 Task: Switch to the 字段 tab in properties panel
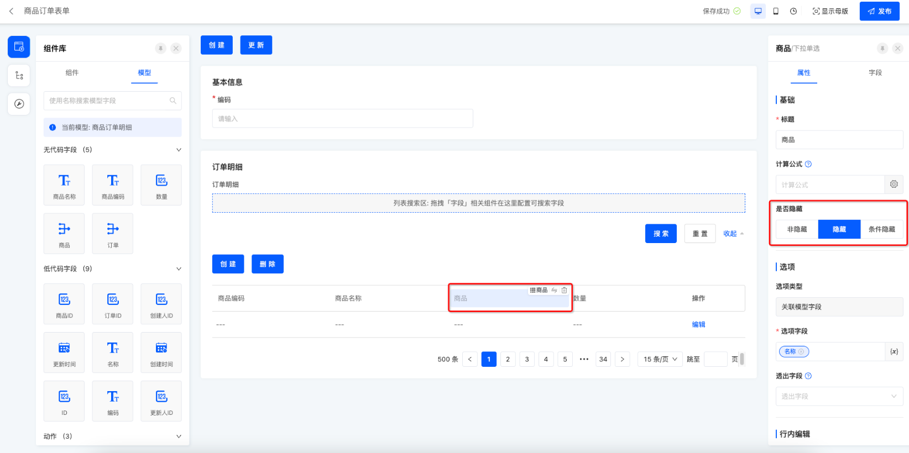coord(875,73)
